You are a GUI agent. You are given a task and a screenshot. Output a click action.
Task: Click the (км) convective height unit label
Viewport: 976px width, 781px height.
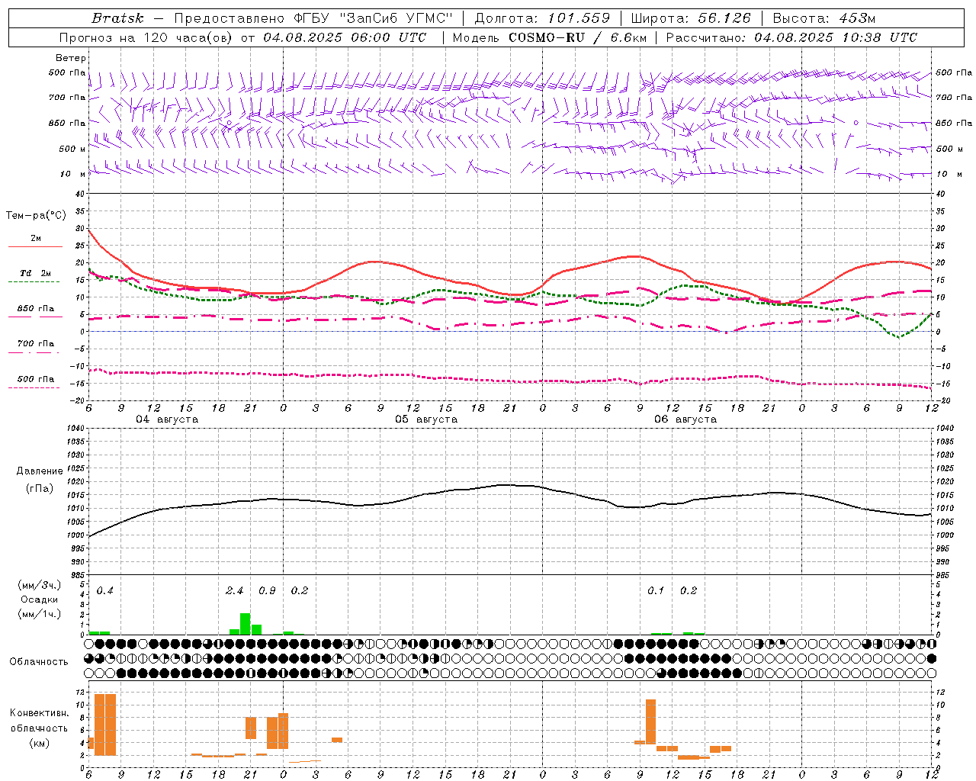[40, 743]
